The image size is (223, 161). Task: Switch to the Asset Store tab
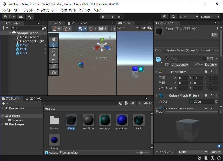point(78,23)
